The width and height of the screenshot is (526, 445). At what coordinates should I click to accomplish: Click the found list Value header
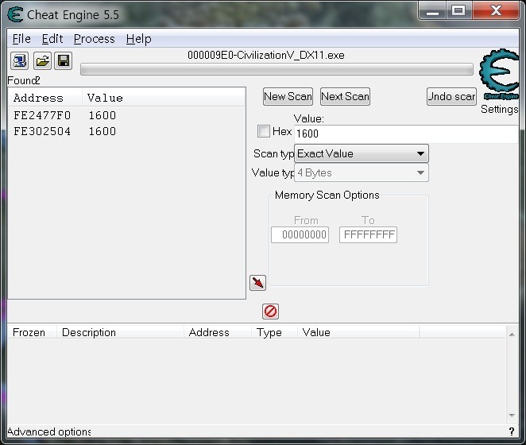coord(164,98)
